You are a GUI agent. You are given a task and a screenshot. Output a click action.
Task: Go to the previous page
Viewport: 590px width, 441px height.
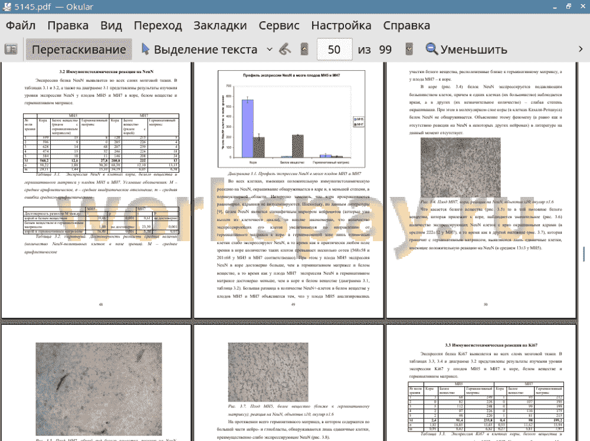[x=304, y=50]
